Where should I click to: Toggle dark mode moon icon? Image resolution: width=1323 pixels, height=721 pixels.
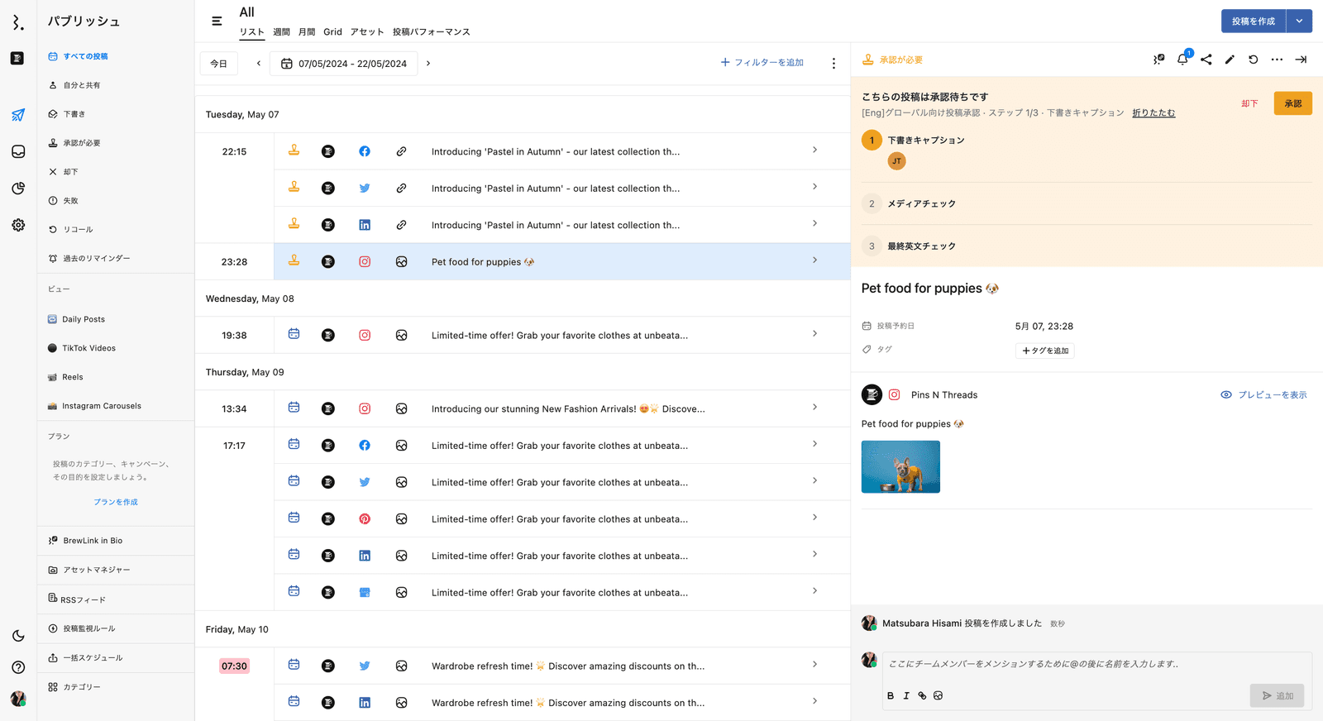coord(18,636)
